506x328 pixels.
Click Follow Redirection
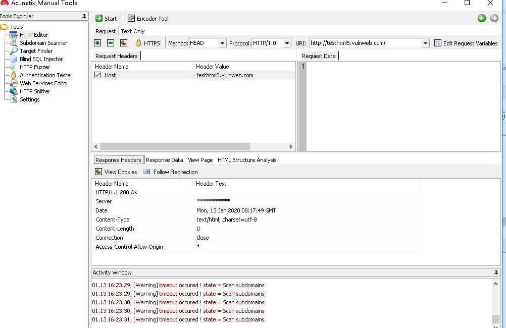(171, 172)
